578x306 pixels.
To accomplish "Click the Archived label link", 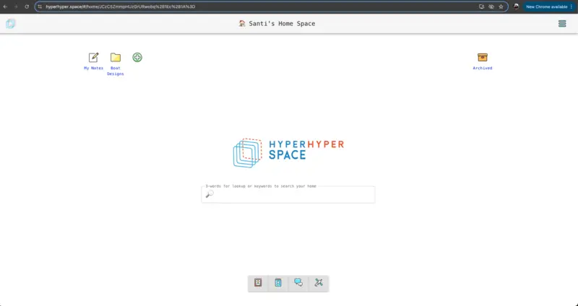I will 483,68.
